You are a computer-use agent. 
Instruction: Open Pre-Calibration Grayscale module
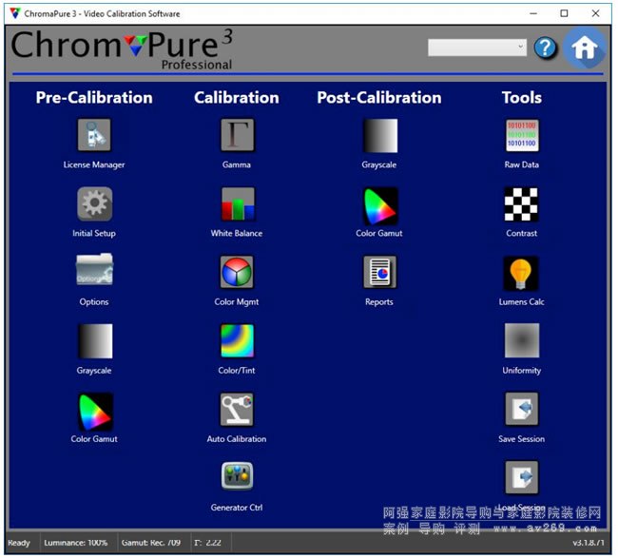(94, 341)
